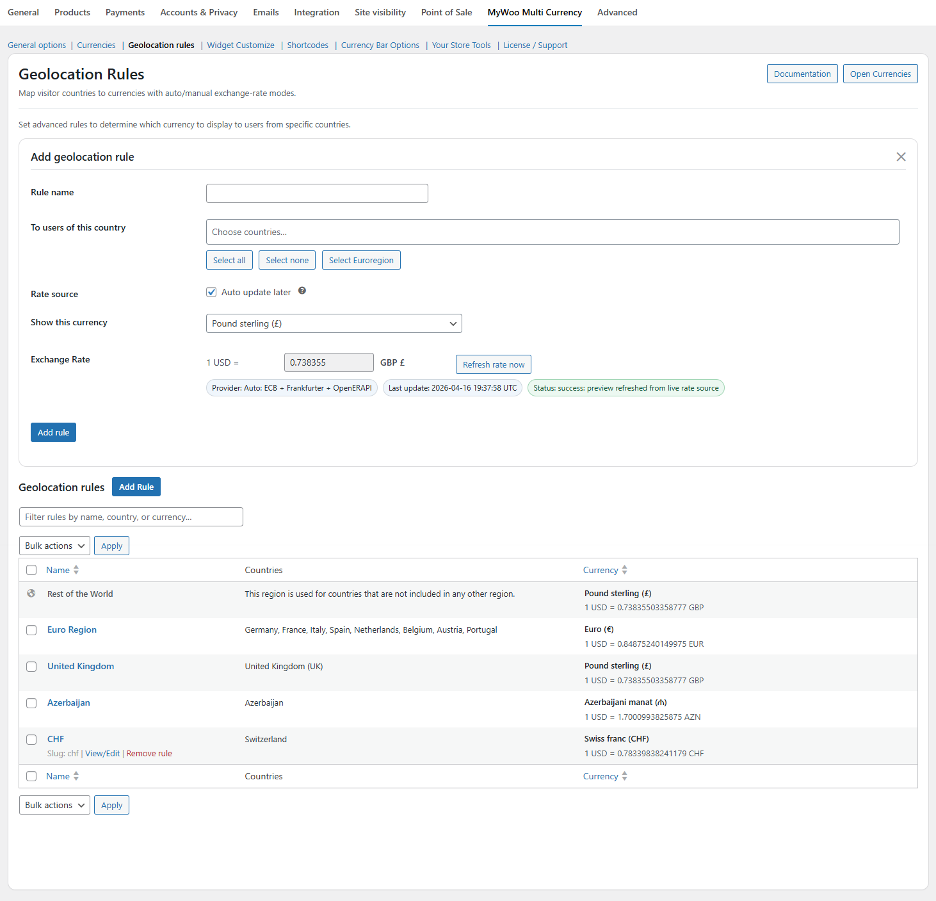Click the Rule name text field
Image resolution: width=936 pixels, height=901 pixels.
(317, 193)
